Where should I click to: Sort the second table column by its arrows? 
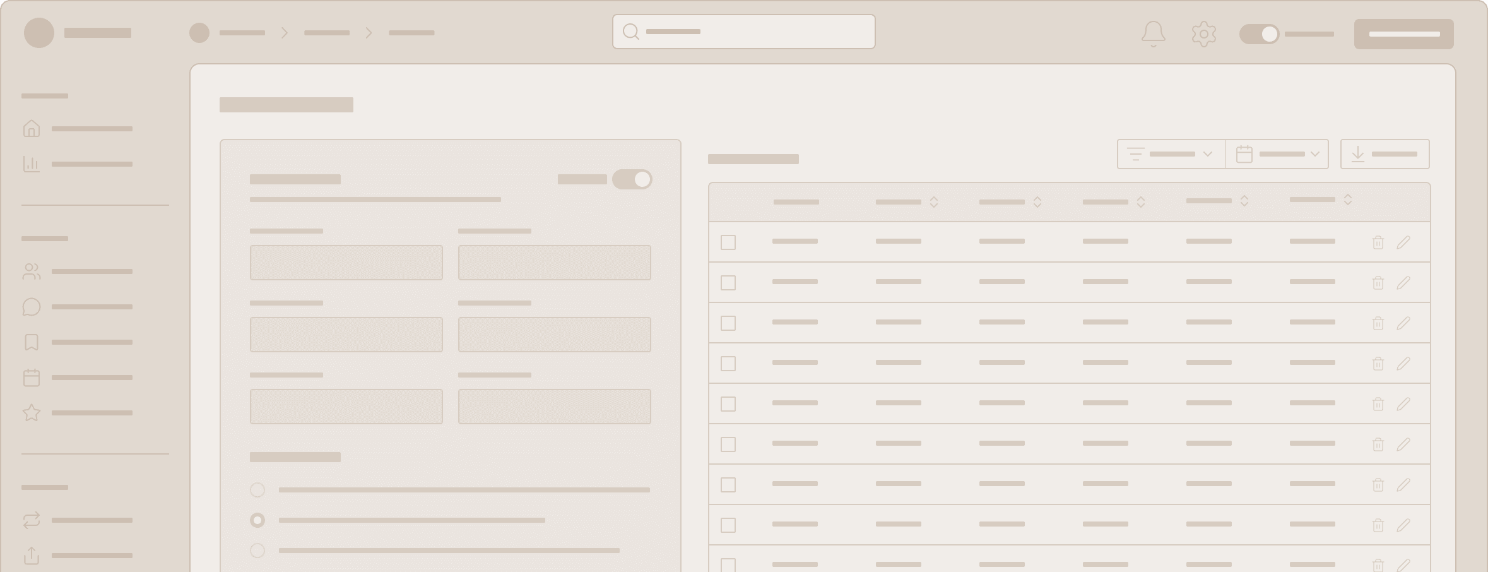coord(934,202)
